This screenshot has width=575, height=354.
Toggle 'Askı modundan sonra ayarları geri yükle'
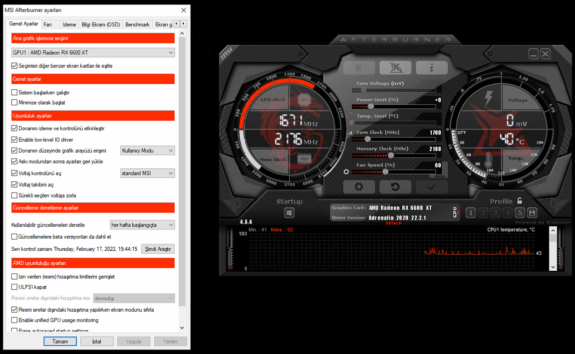(x=14, y=161)
